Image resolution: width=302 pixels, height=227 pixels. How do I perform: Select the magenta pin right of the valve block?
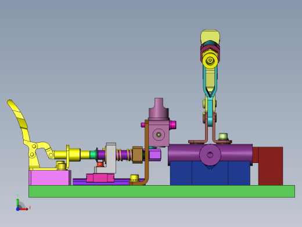tap(172, 125)
